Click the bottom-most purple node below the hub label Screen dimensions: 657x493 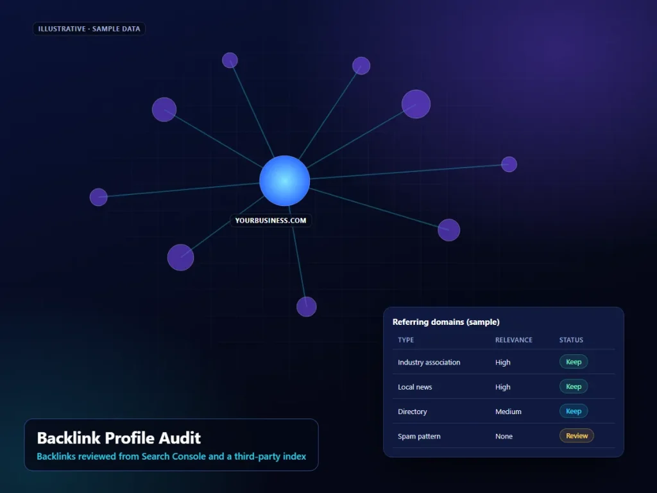[x=306, y=307]
